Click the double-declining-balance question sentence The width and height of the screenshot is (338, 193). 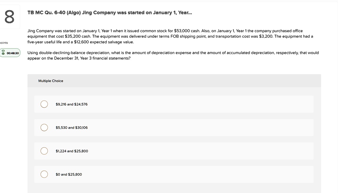coord(173,56)
